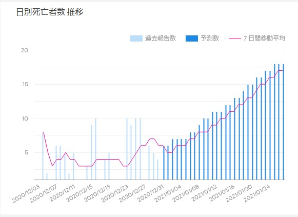The height and width of the screenshot is (217, 298).
Task: Click the first dark-blue forecast bar
Action: pos(164,163)
